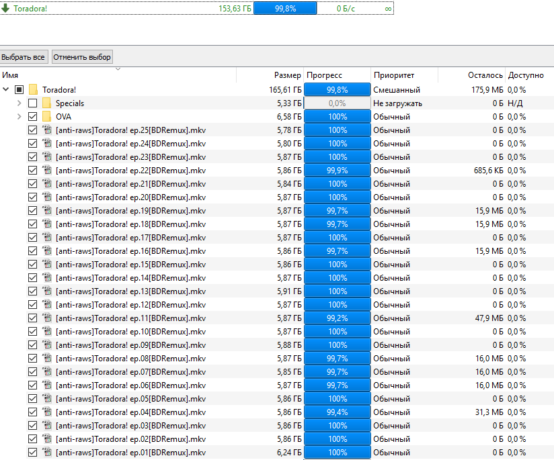Click the ep.11 mkv file icon
The width and height of the screenshot is (554, 460).
point(47,318)
